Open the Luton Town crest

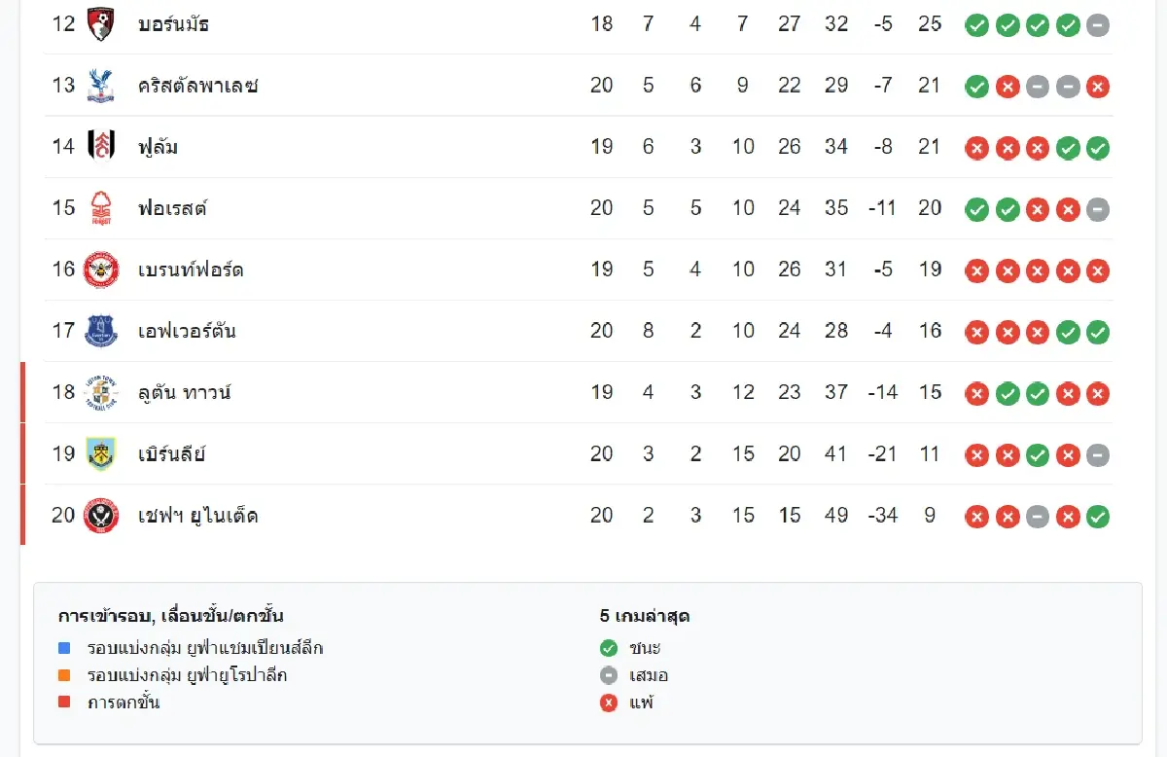tap(101, 392)
